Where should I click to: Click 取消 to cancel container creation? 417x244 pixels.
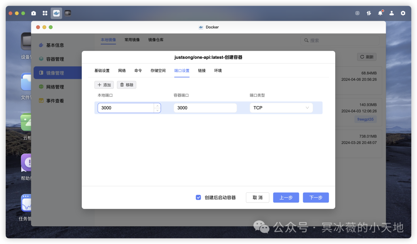[258, 197]
